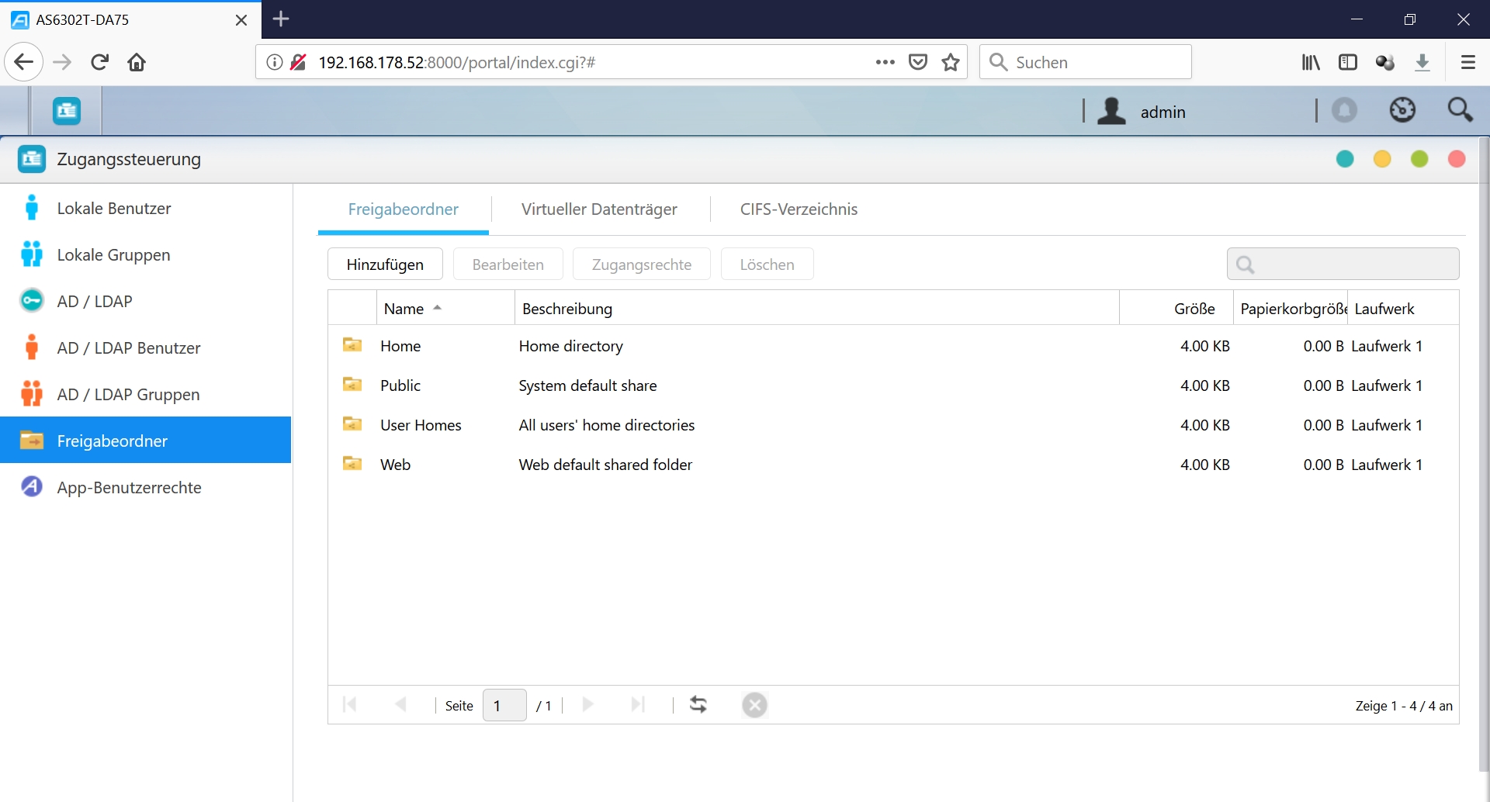This screenshot has height=802, width=1490.
Task: Click the green window control dot
Action: 1419,159
